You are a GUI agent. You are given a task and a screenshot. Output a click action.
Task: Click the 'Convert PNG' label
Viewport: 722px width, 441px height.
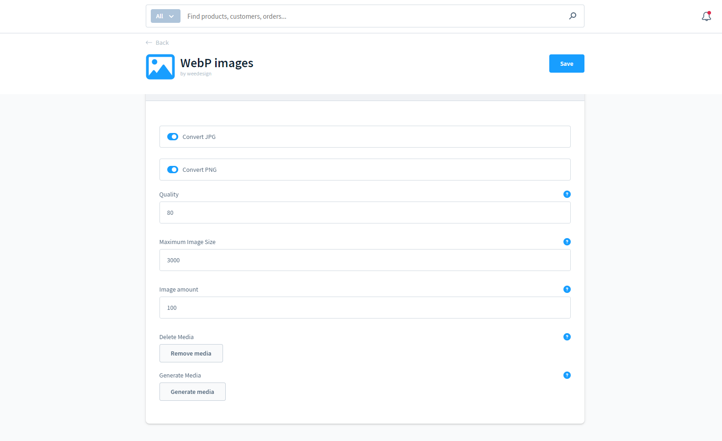(x=199, y=170)
